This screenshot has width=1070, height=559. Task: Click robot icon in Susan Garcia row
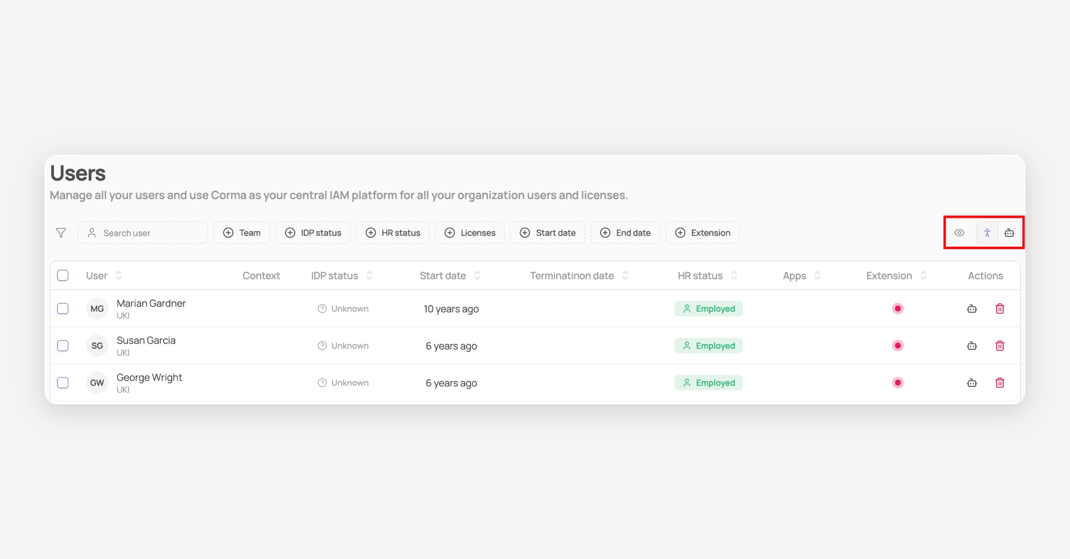[972, 345]
